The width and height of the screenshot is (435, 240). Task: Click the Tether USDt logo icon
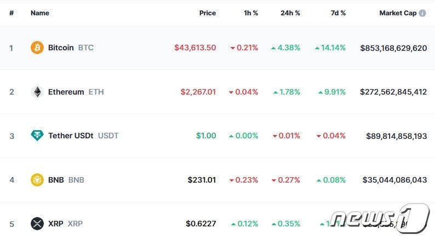click(x=37, y=136)
